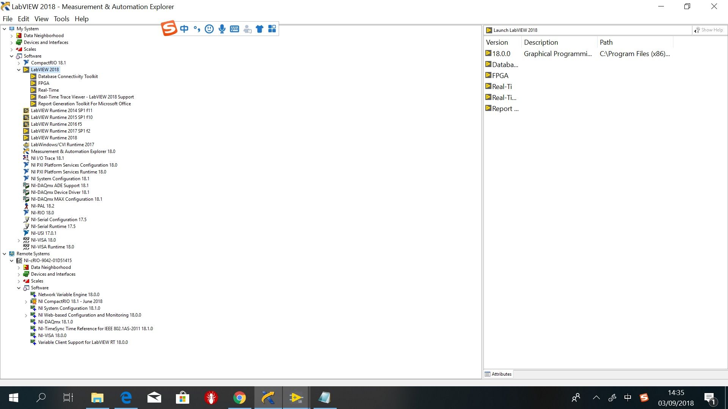Collapse the My System tree node

pyautogui.click(x=5, y=29)
